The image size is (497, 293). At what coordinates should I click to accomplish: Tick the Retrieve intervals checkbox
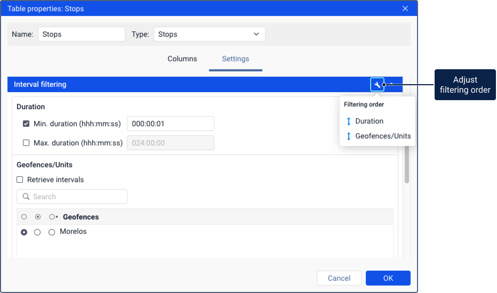(20, 180)
